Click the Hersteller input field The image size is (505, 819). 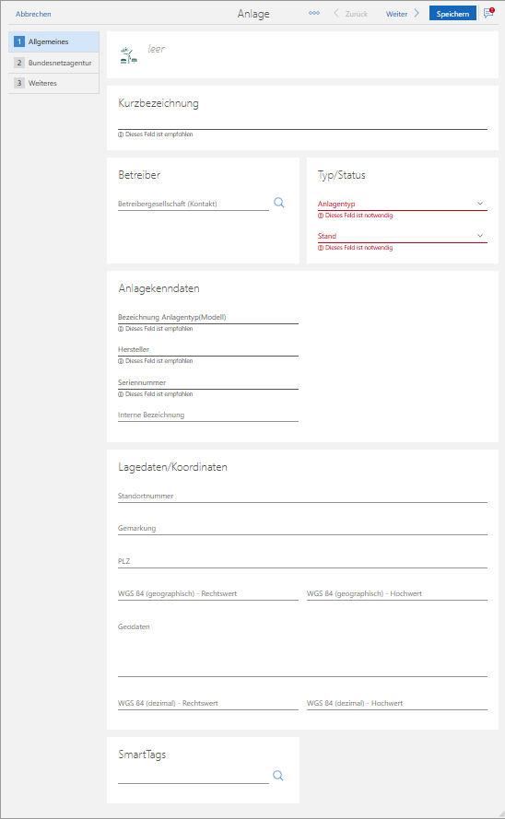[208, 349]
